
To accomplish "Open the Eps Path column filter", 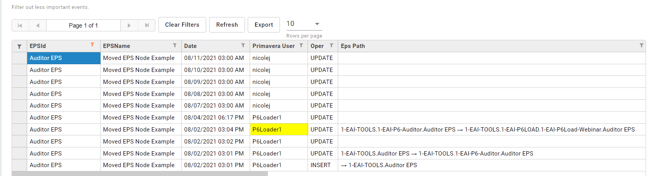I will (x=641, y=46).
